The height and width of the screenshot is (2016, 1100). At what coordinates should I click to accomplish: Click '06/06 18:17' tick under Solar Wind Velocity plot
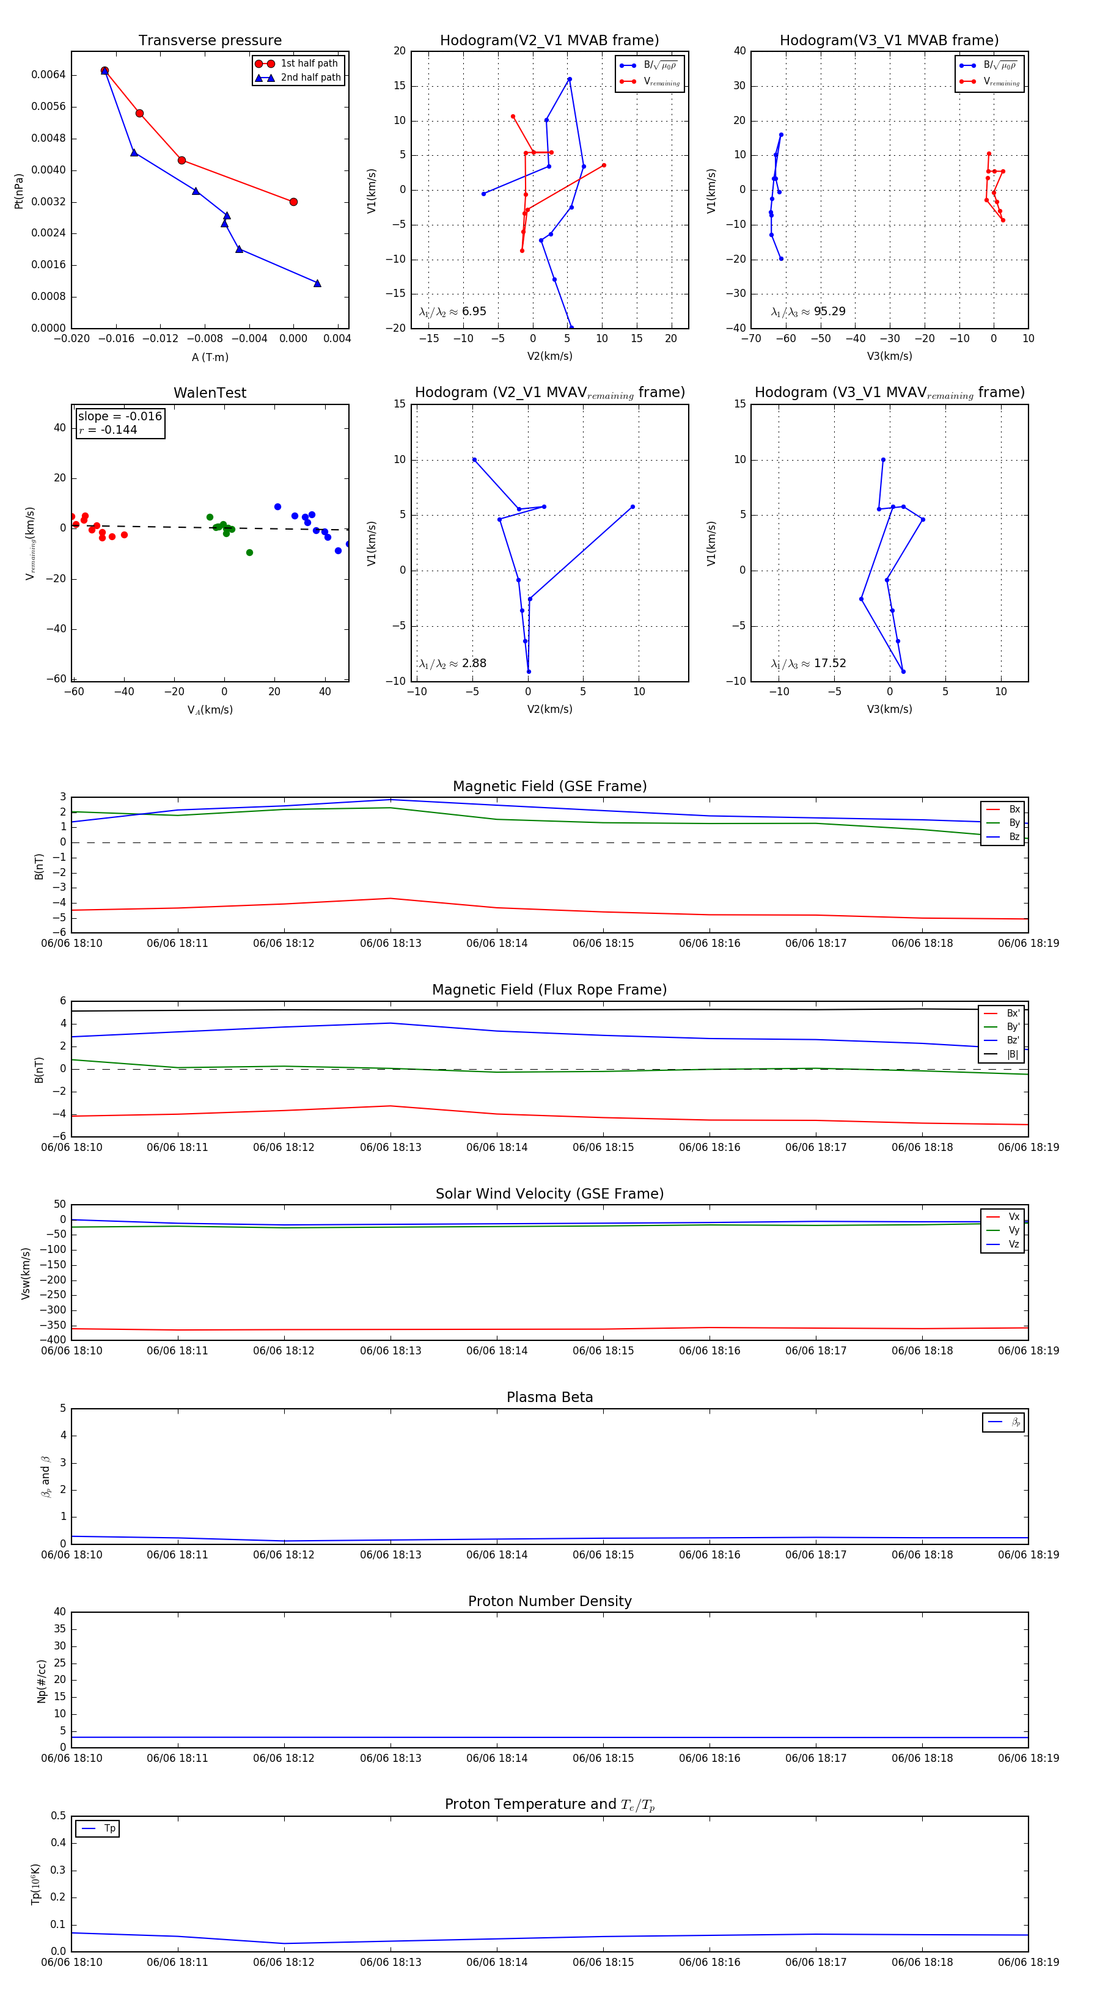point(816,1351)
